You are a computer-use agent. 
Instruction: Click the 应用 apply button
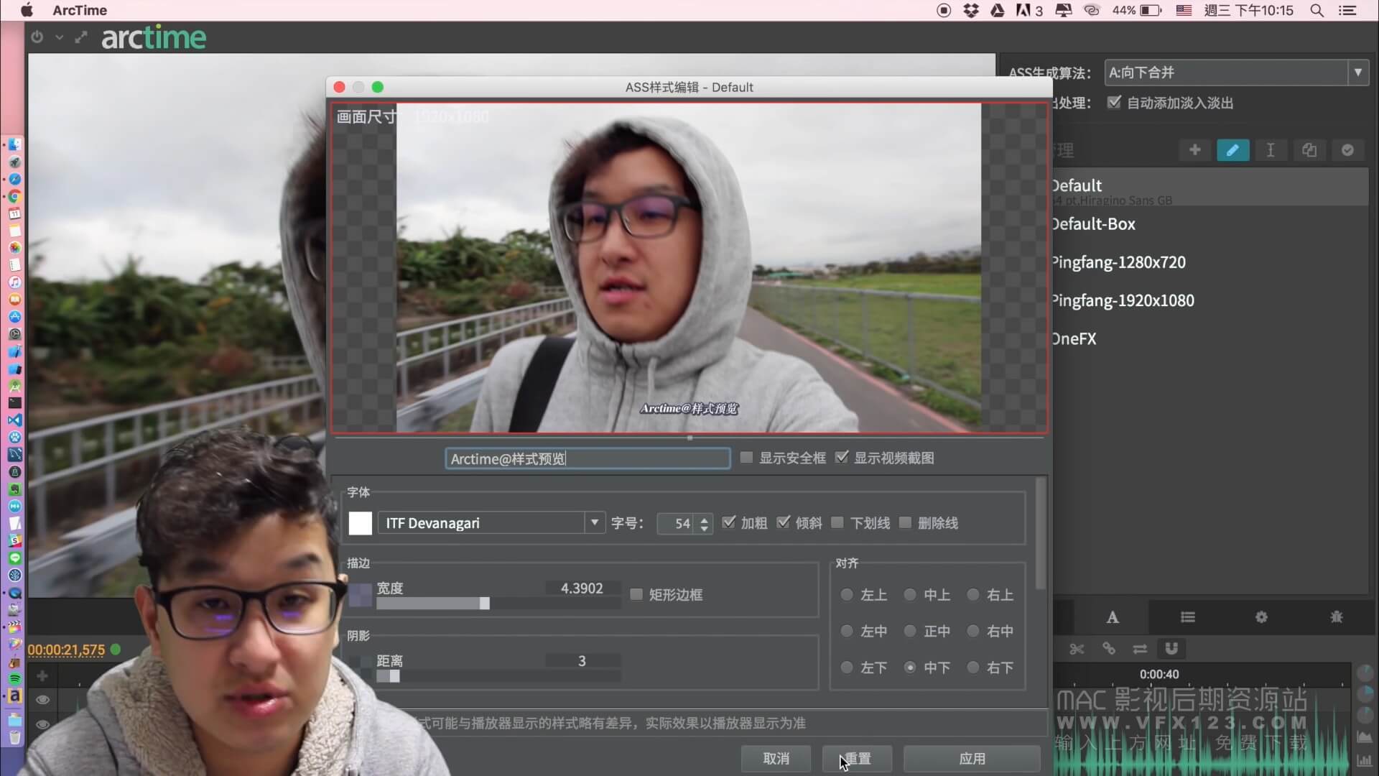coord(972,758)
